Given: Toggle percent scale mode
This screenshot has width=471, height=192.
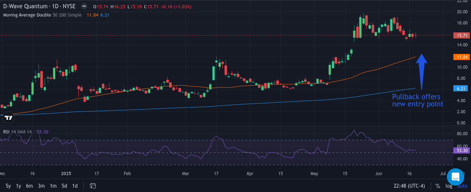Looking at the screenshot, I should (438, 186).
